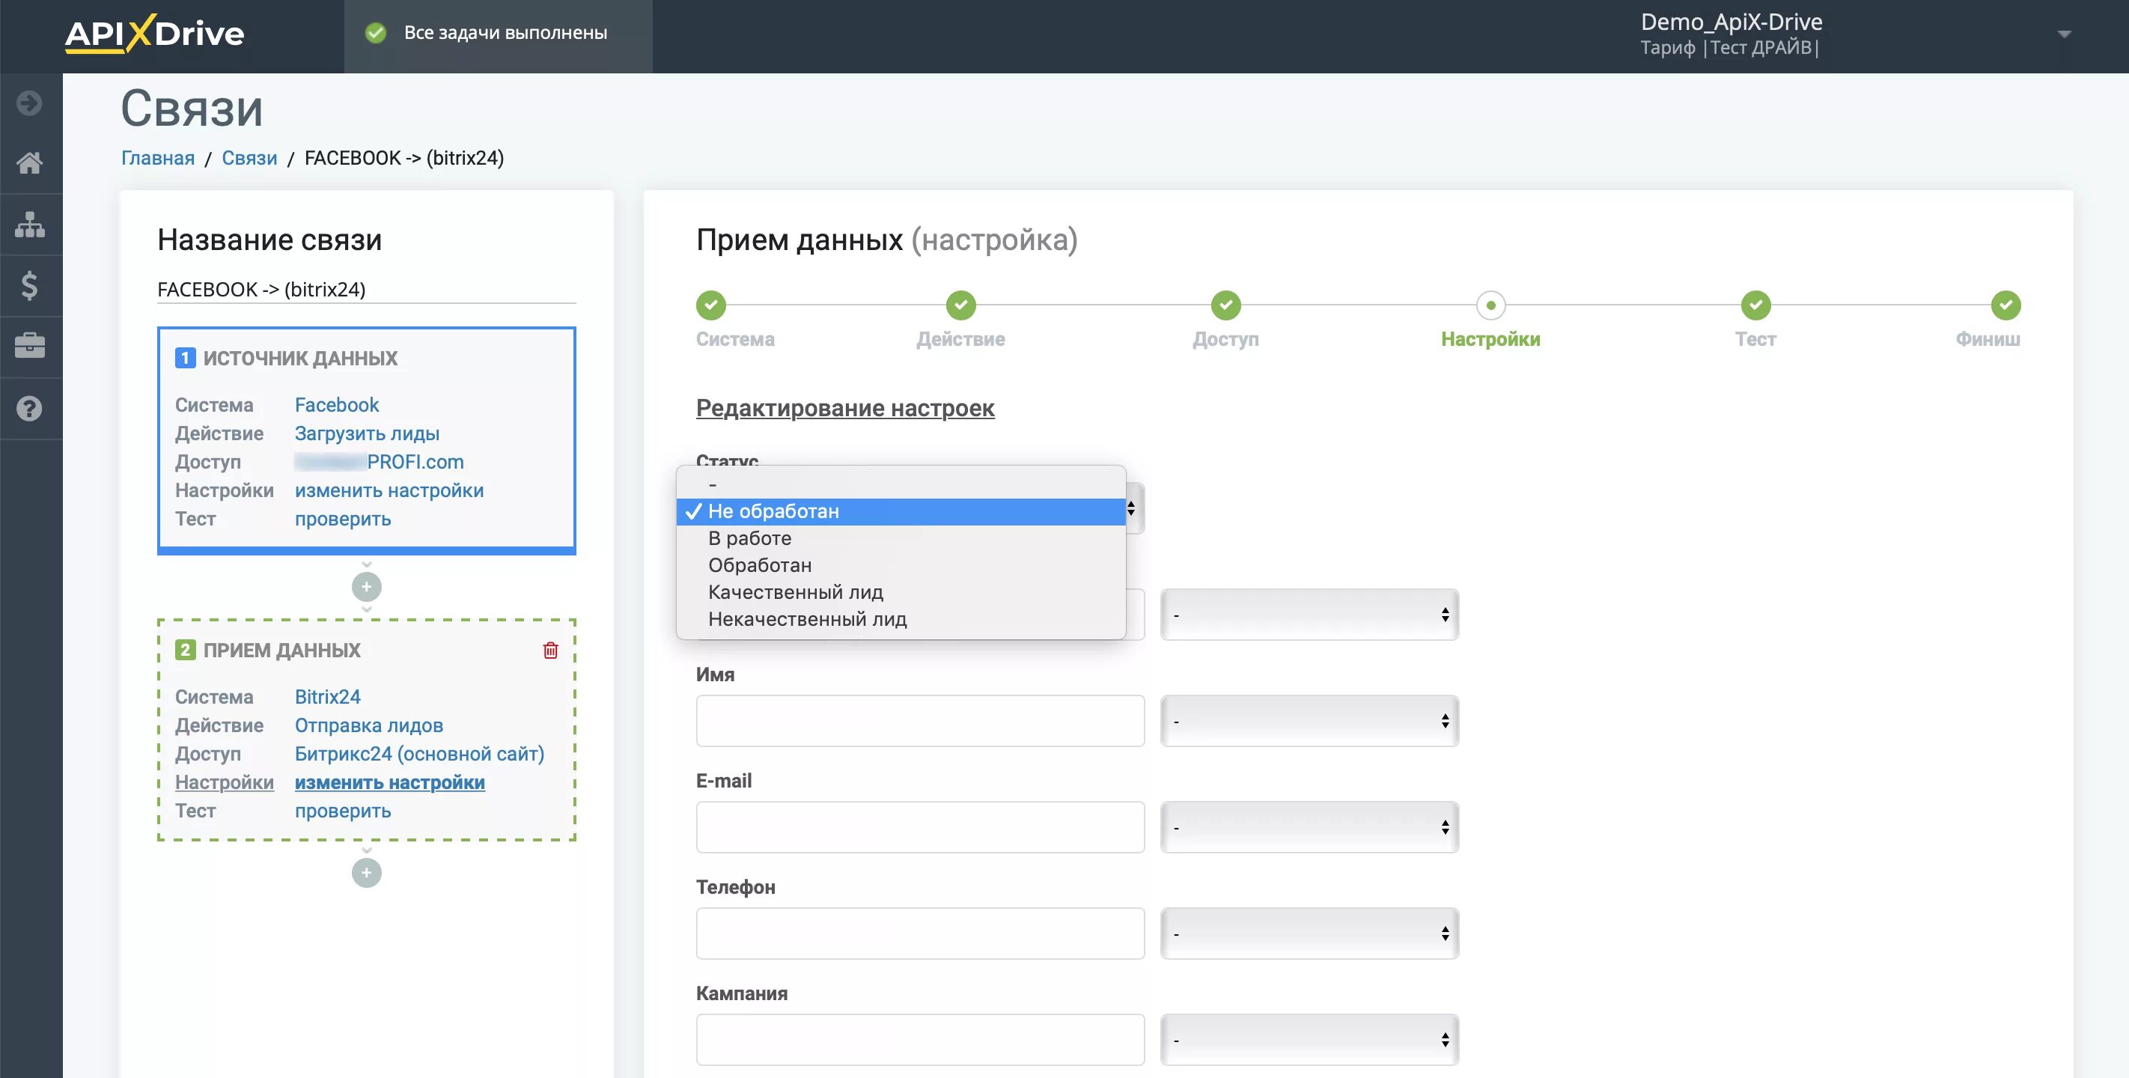This screenshot has width=2129, height=1078.
Task: Click into the Имя text input field
Action: pyautogui.click(x=920, y=721)
